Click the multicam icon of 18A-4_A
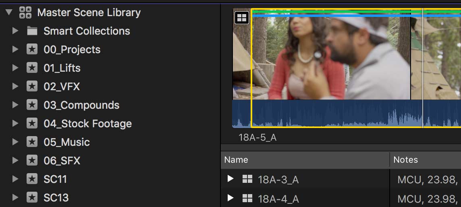The width and height of the screenshot is (461, 207). 247,198
